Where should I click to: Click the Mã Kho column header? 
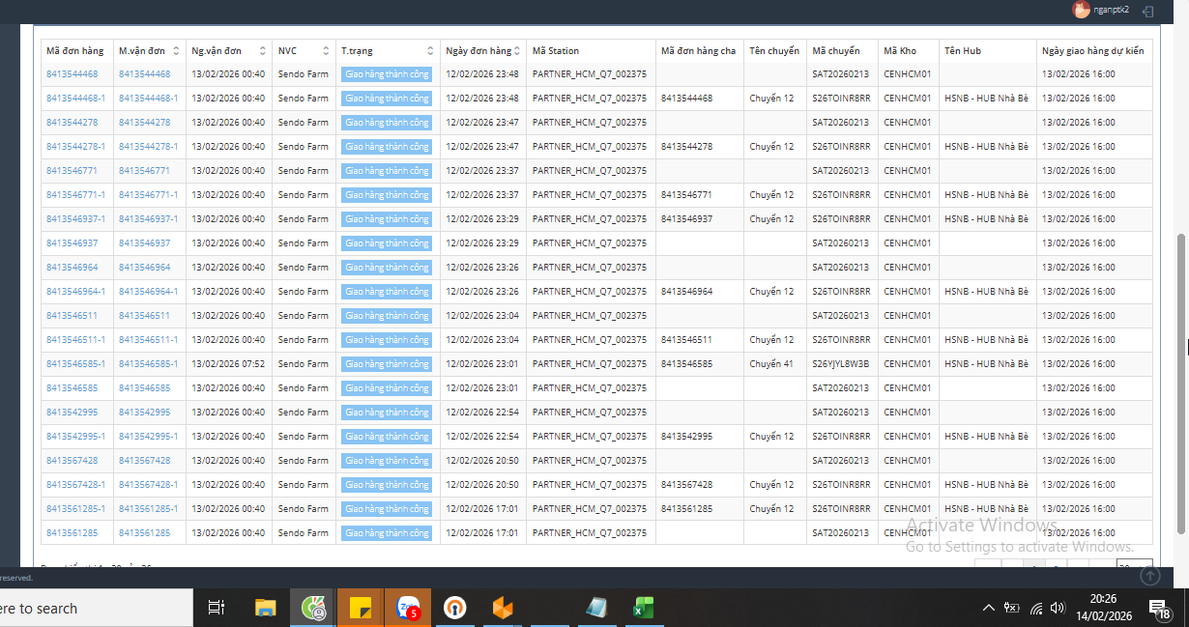click(900, 51)
